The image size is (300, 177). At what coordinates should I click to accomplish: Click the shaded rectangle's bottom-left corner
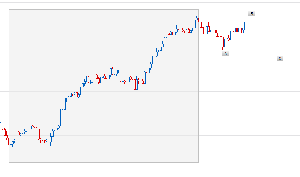tap(9, 162)
